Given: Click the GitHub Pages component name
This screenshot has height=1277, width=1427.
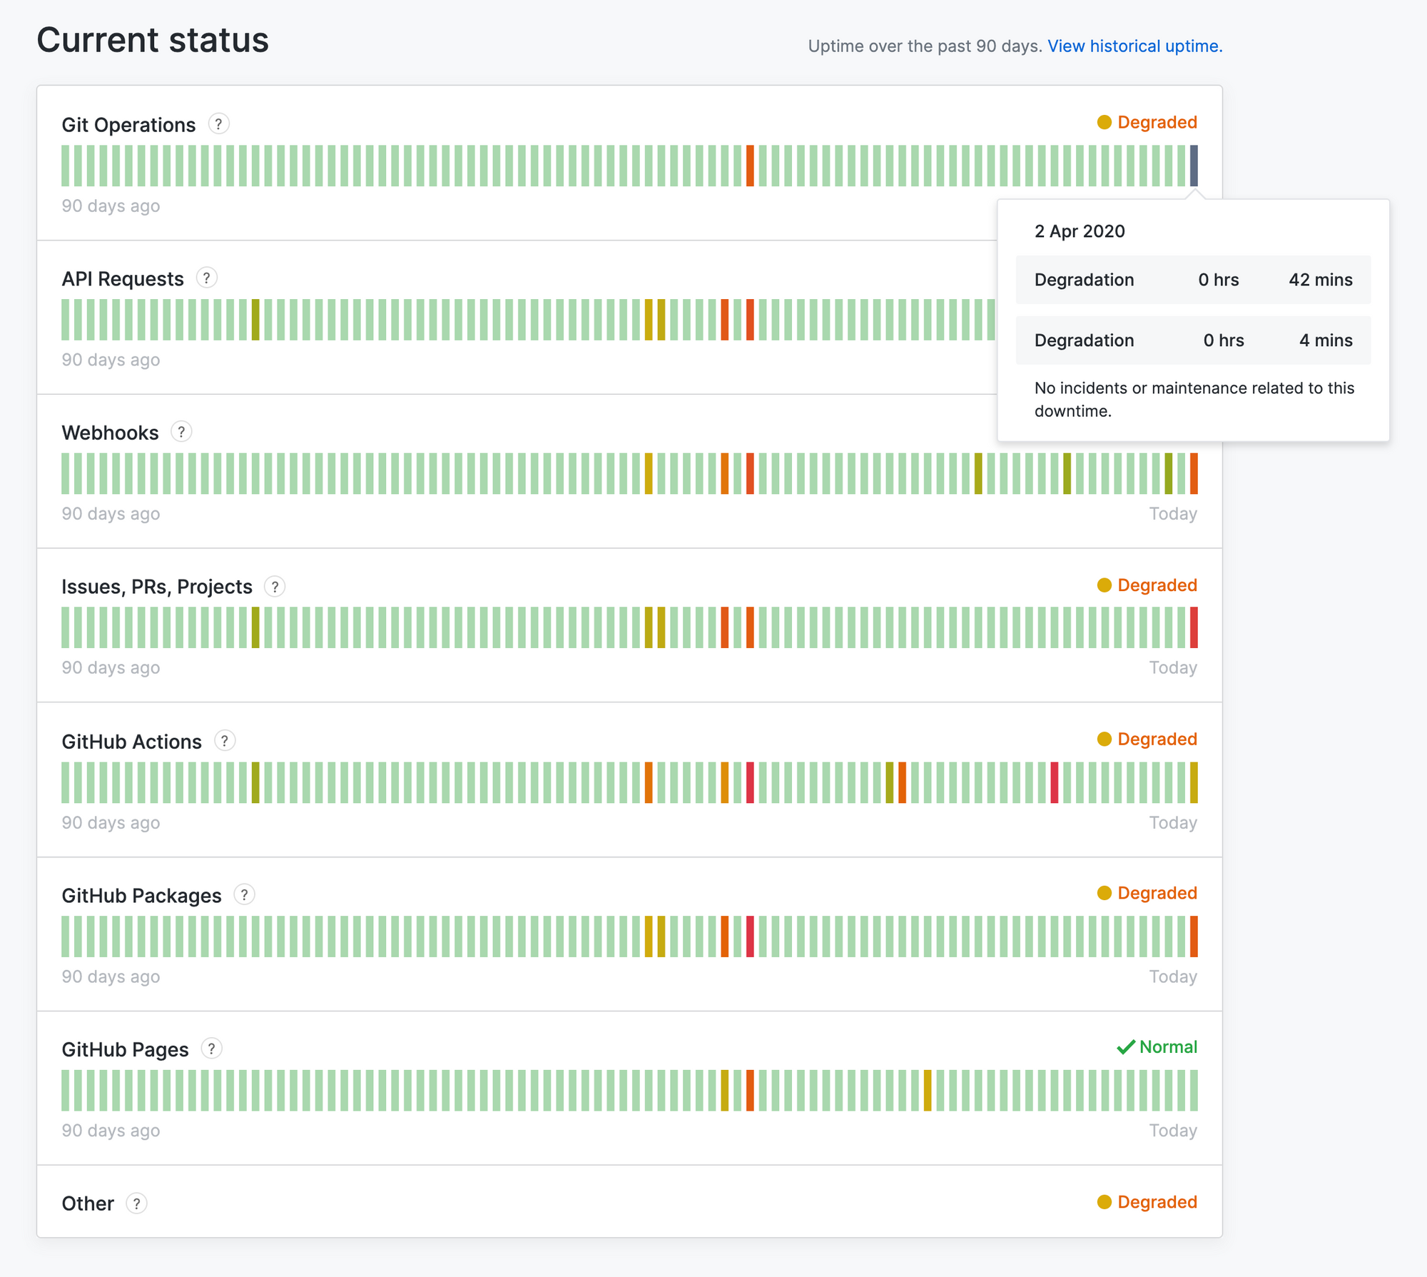Looking at the screenshot, I should [x=125, y=1050].
